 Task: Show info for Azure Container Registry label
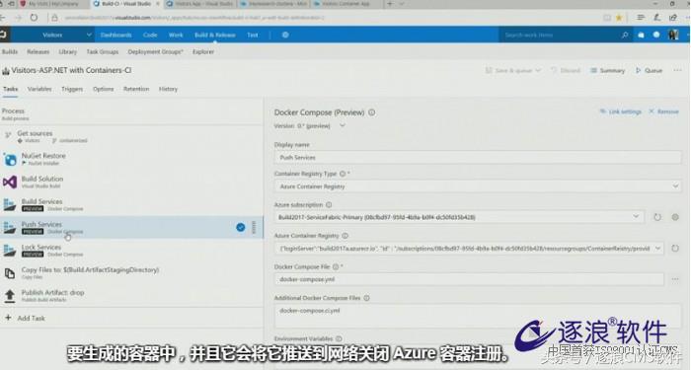coord(345,236)
